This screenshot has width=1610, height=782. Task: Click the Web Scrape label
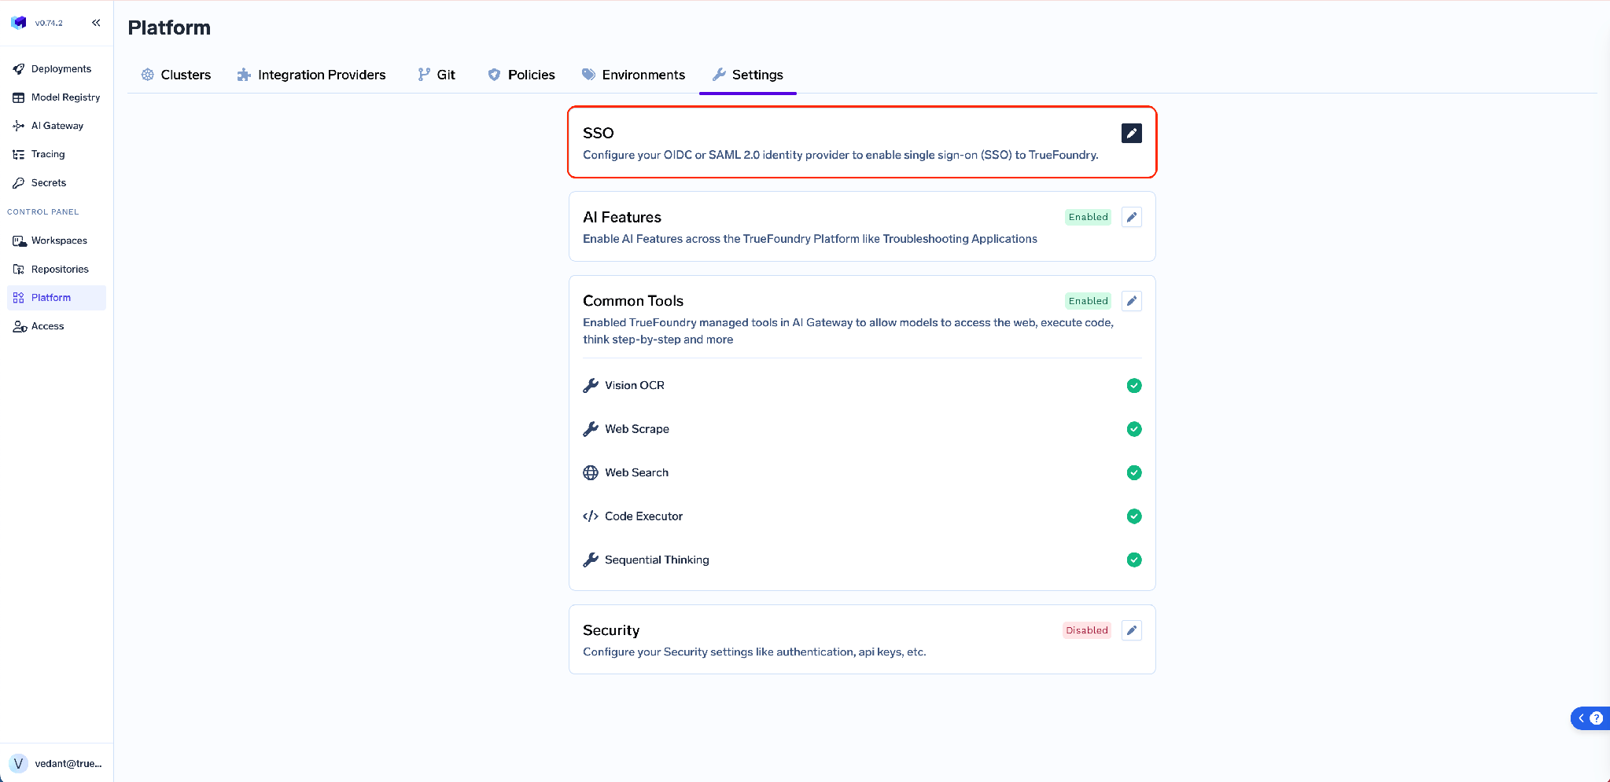637,429
